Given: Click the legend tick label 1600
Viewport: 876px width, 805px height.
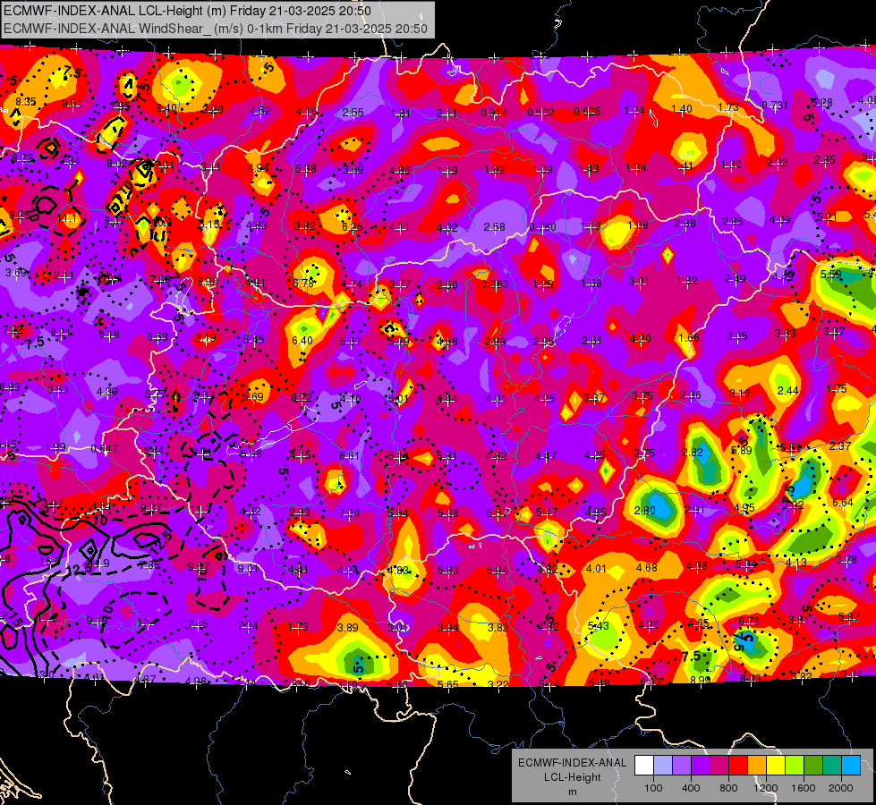Looking at the screenshot, I should click(804, 788).
